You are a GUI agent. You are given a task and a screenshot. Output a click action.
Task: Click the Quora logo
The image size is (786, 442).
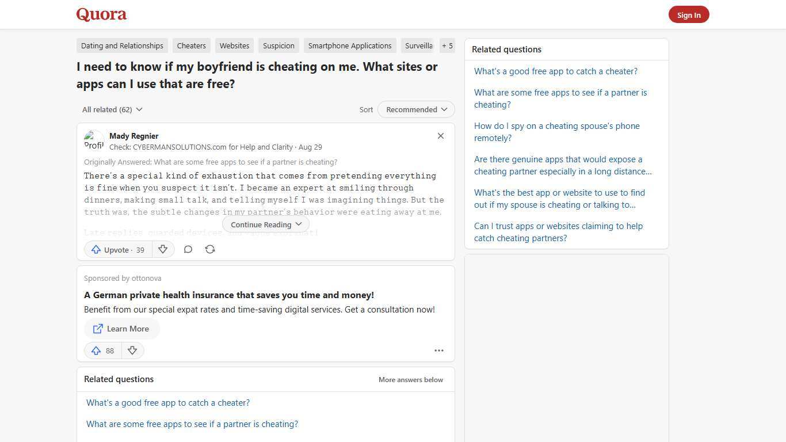tap(101, 14)
